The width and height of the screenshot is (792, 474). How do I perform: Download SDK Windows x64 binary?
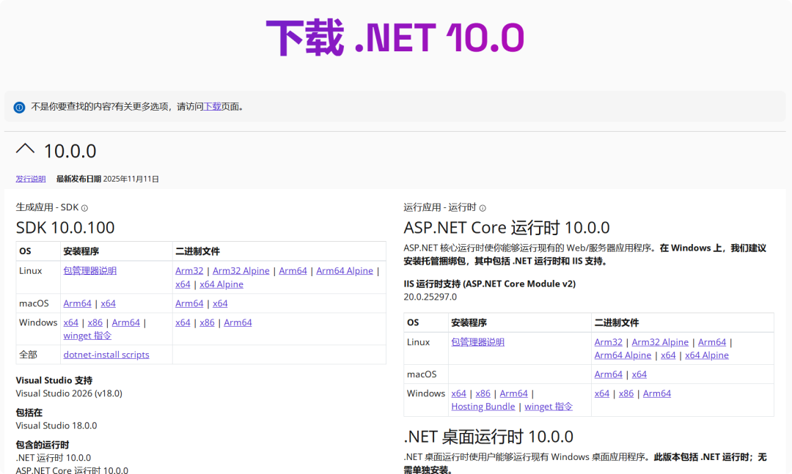tap(183, 322)
